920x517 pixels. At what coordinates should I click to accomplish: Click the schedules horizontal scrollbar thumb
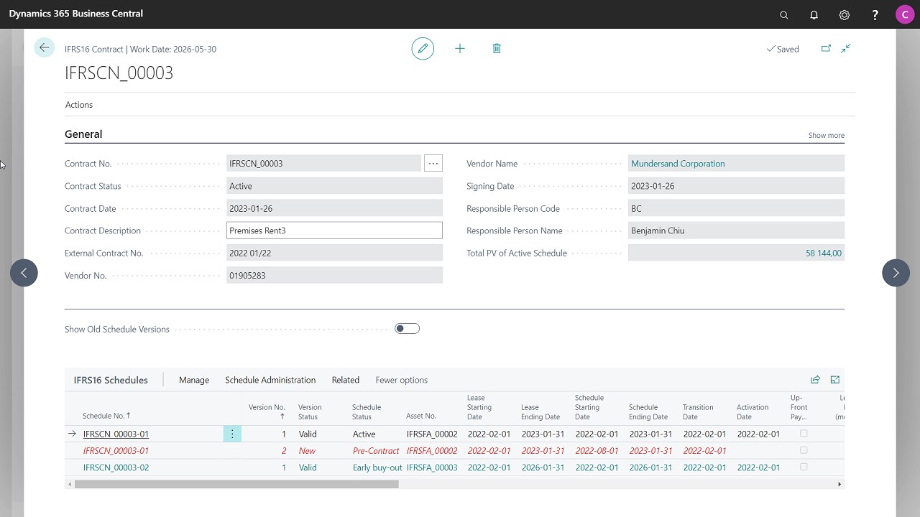[x=236, y=485]
